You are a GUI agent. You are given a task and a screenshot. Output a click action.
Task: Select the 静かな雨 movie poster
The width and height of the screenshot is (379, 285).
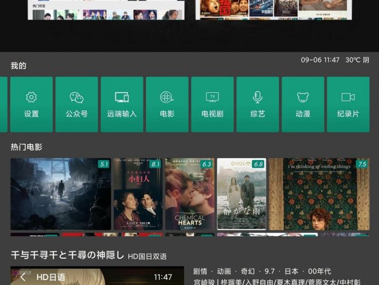pos(242,194)
